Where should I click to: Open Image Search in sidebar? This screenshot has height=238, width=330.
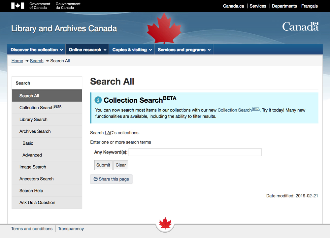47,167
